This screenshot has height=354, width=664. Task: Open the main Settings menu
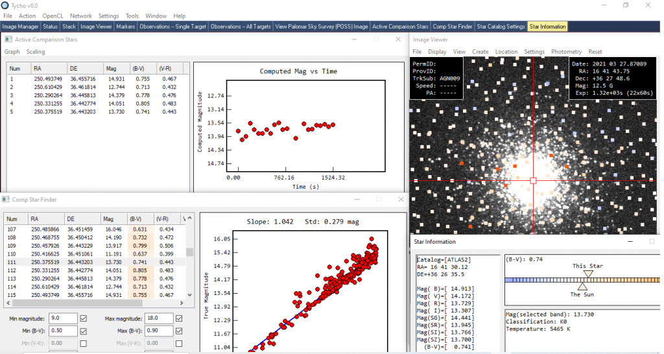[x=108, y=16]
